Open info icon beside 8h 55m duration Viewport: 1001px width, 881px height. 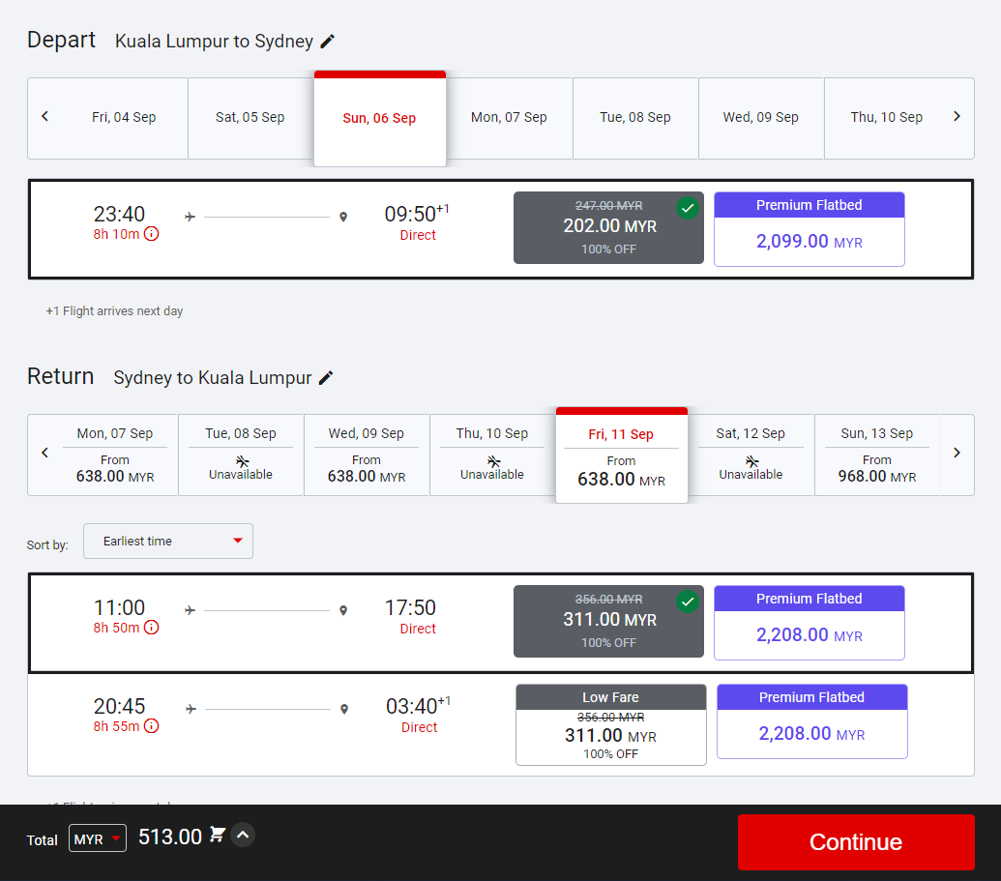click(151, 726)
